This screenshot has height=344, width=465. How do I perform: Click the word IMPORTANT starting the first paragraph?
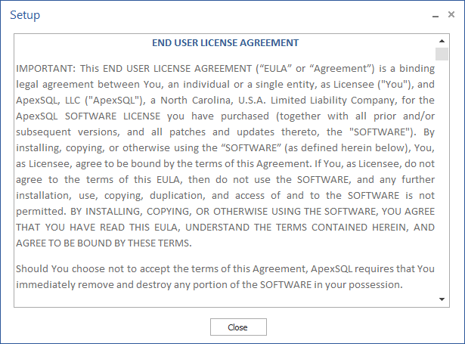44,69
